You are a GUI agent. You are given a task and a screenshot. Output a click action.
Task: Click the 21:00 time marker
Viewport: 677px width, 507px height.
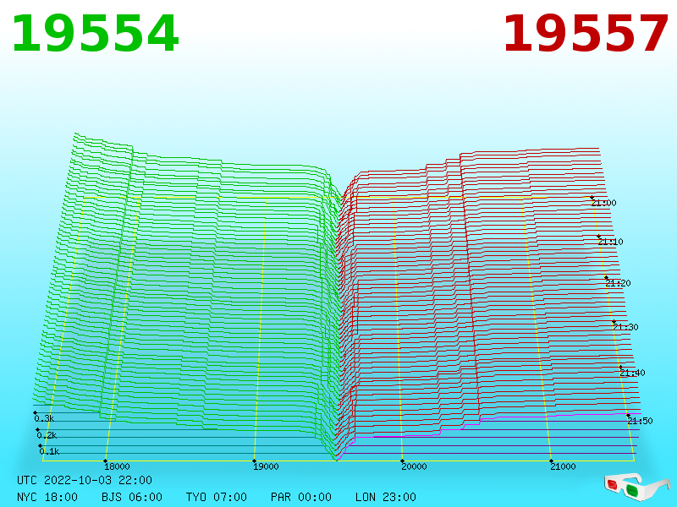pos(604,203)
